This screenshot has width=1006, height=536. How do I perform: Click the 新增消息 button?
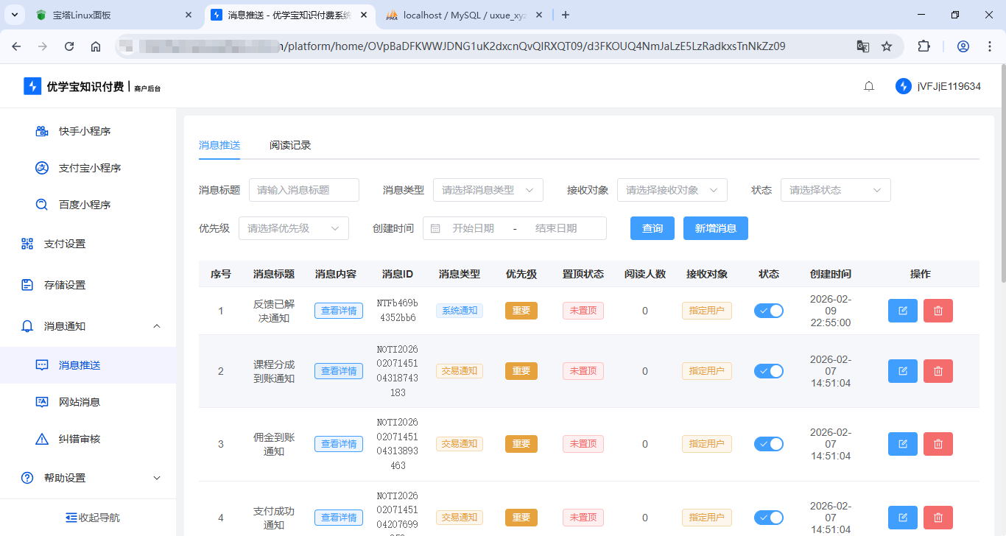pyautogui.click(x=715, y=228)
